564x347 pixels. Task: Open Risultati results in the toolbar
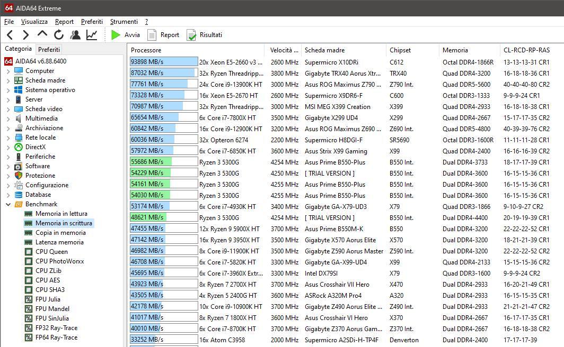[204, 35]
